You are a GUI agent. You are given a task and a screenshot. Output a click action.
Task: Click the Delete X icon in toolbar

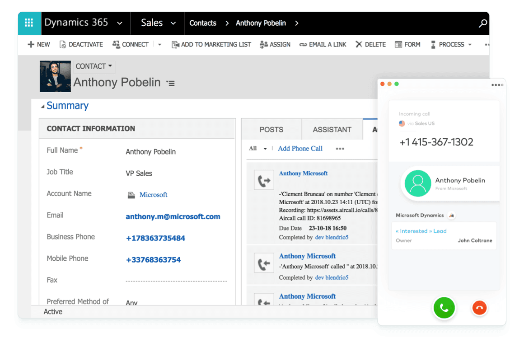[x=359, y=44]
